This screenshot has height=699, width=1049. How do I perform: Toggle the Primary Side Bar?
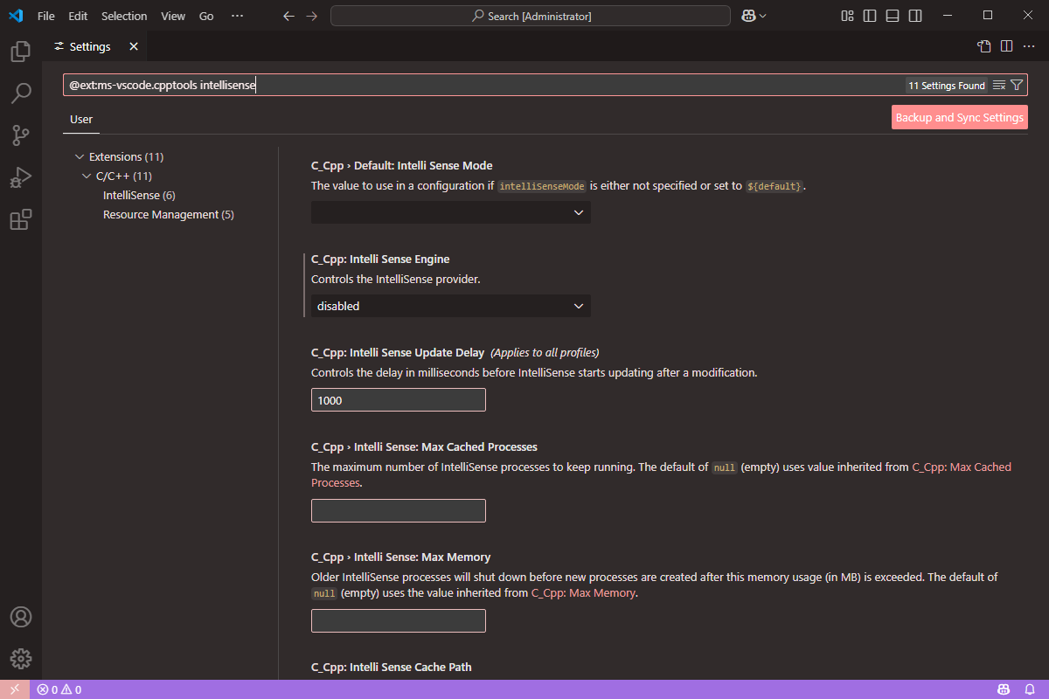click(870, 16)
